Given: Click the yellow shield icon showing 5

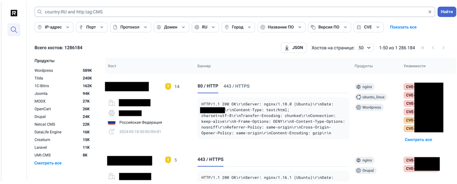Looking at the screenshot, I should click(x=168, y=160).
